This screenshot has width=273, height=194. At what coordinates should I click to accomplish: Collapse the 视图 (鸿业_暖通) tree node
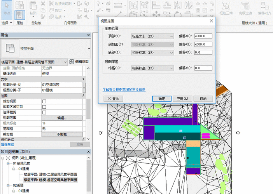tap(3, 158)
